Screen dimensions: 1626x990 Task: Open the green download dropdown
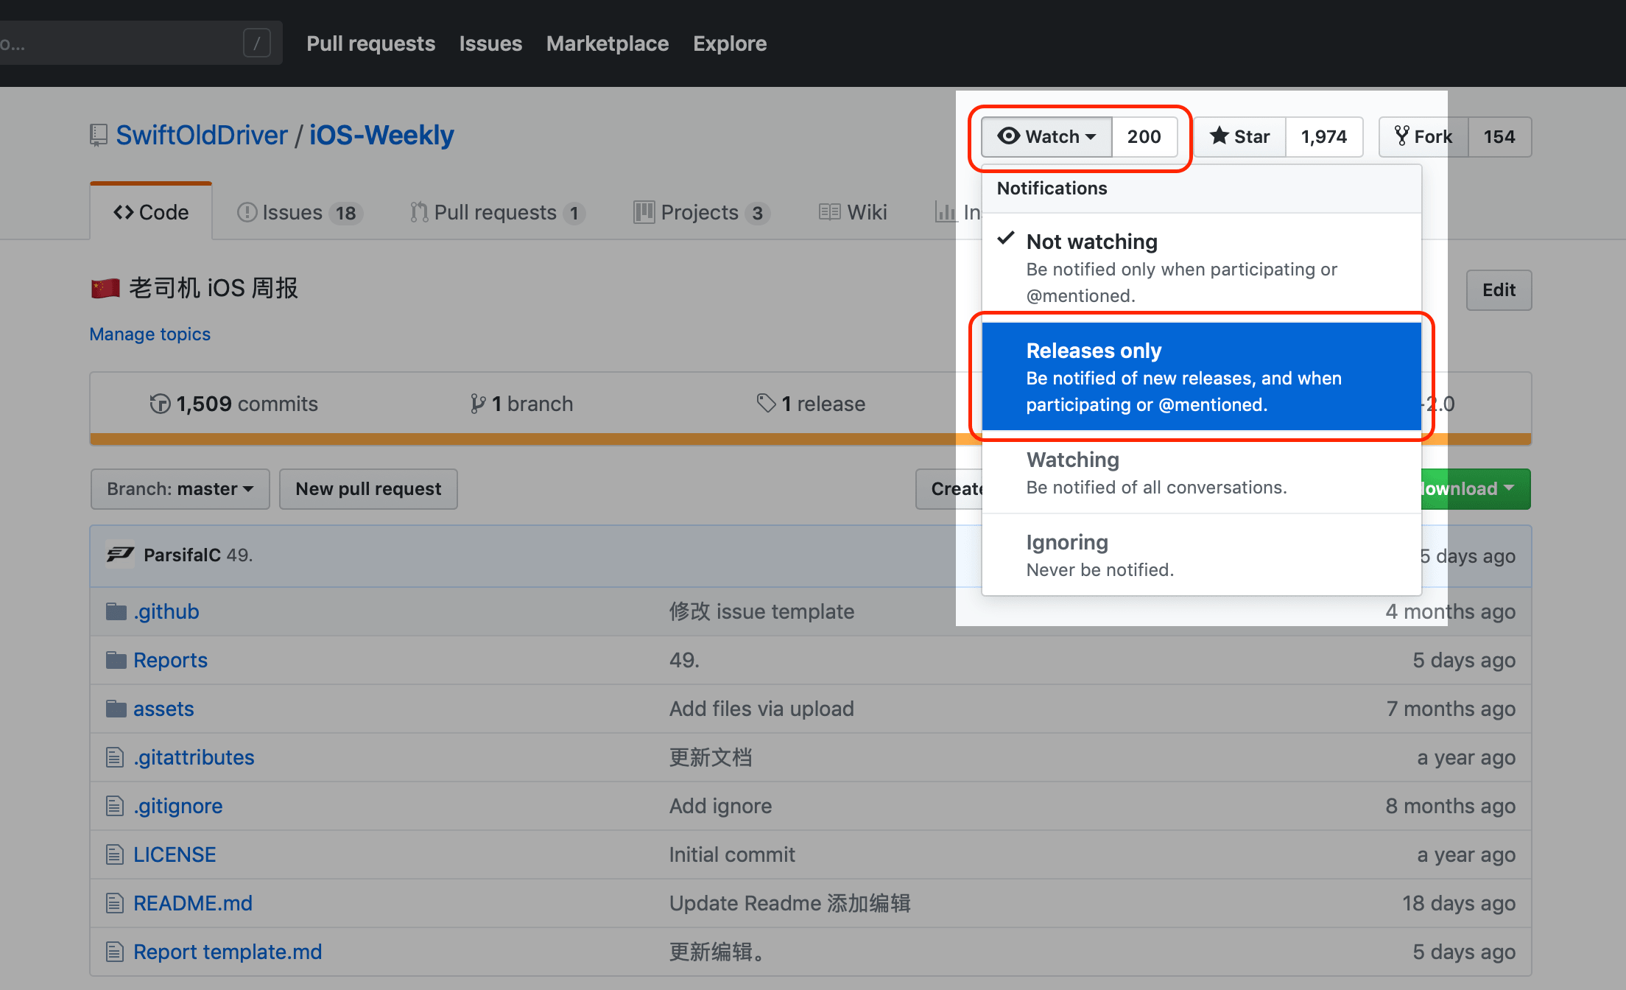point(1476,489)
